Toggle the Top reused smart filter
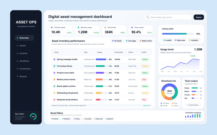This screenshot has height=135, width=217. [87, 119]
